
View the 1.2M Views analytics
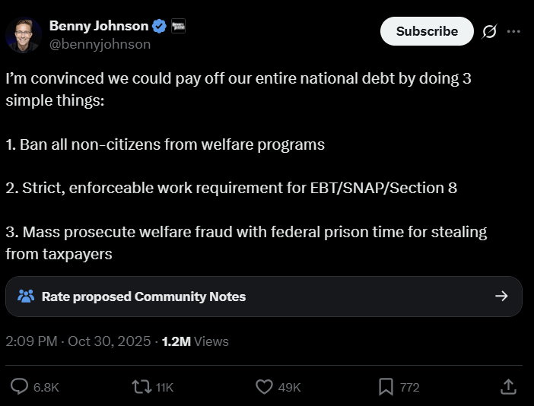click(195, 341)
